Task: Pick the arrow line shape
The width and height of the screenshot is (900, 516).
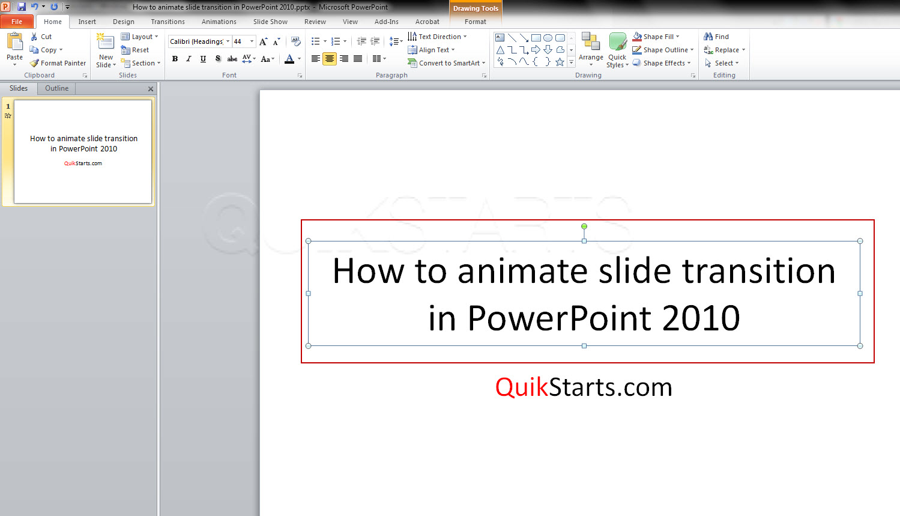Action: coord(524,37)
